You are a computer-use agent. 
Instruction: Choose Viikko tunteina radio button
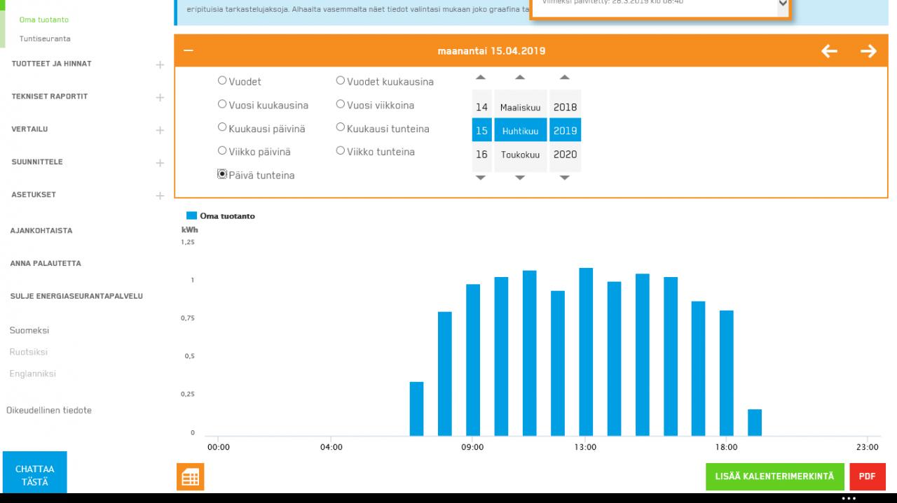(341, 151)
